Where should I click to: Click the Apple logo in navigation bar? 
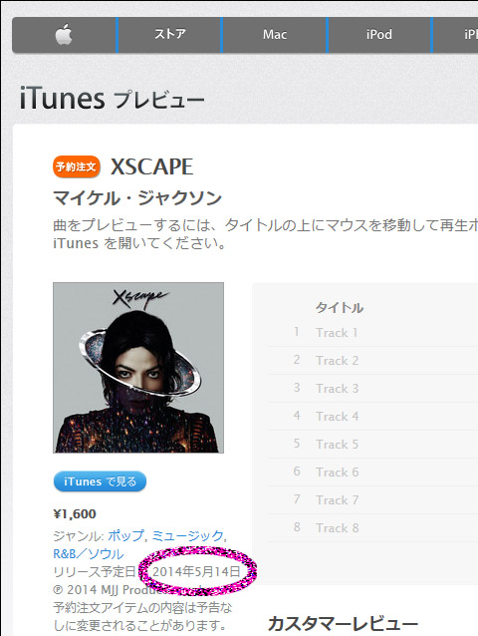[64, 35]
